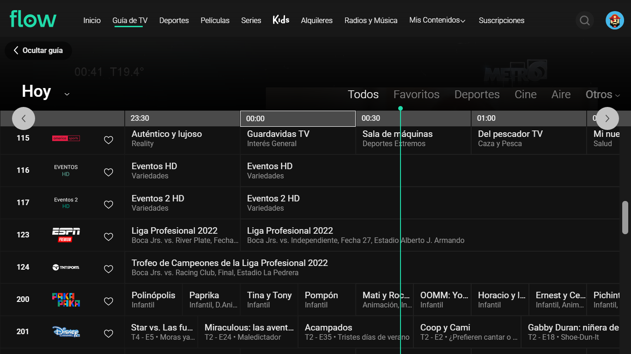Screen dimensions: 631x354
Task: Go to previous time slots in guide
Action: coord(24,118)
